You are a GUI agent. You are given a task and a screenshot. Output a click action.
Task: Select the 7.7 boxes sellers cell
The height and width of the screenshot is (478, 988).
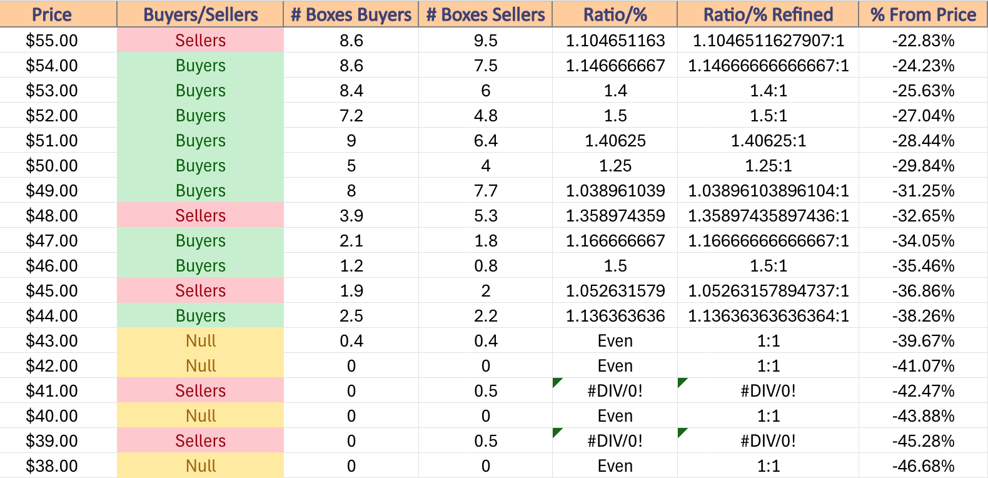coord(485,190)
